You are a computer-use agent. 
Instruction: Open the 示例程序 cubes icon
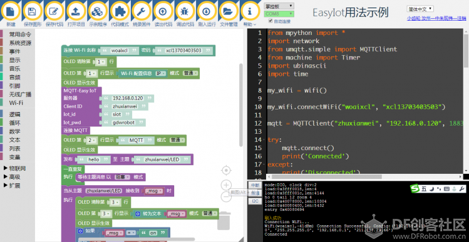pyautogui.click(x=98, y=11)
